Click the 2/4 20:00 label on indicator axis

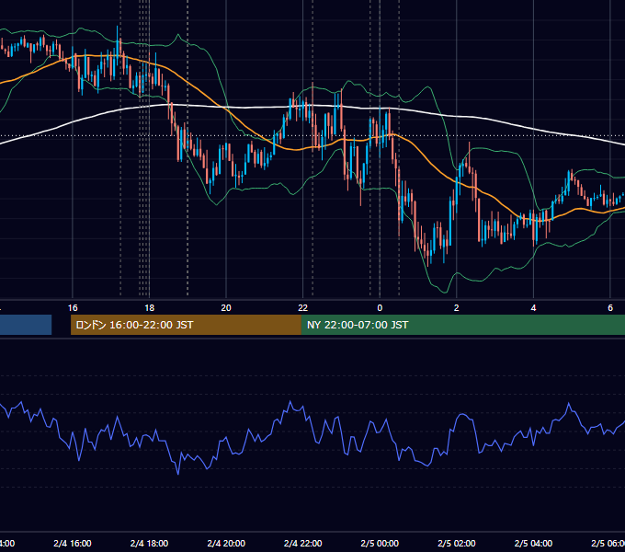(226, 543)
